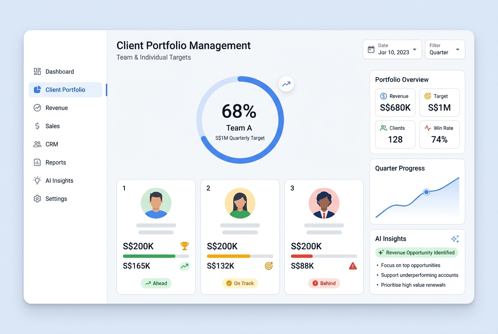Click the Clients 128 tile
Viewport: 498px width, 334px height.
pos(395,135)
